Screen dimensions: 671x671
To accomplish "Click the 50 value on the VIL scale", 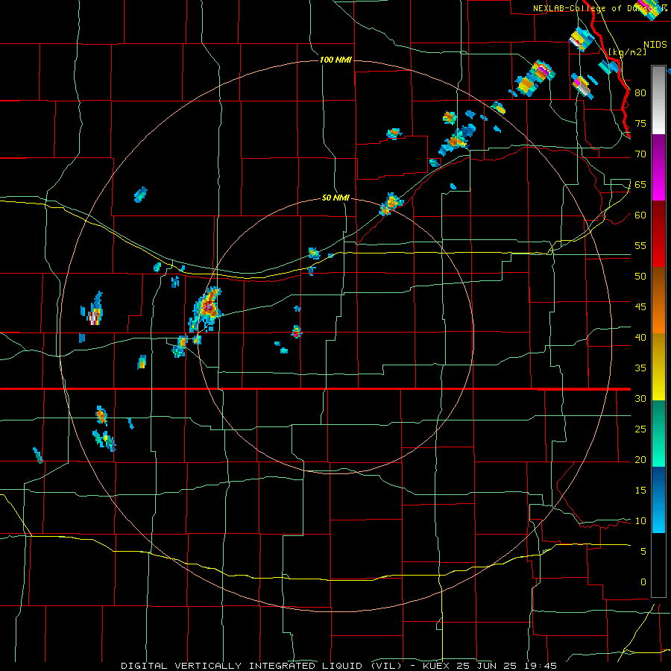I will [x=640, y=277].
